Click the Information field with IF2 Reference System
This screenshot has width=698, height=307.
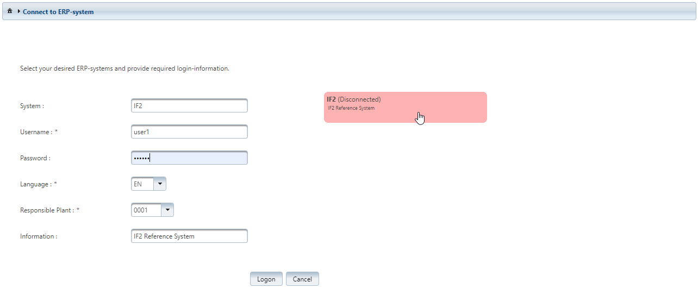(x=189, y=236)
